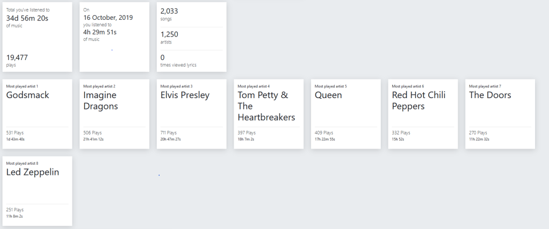Click the 2,033 songs statistic

coord(169,11)
